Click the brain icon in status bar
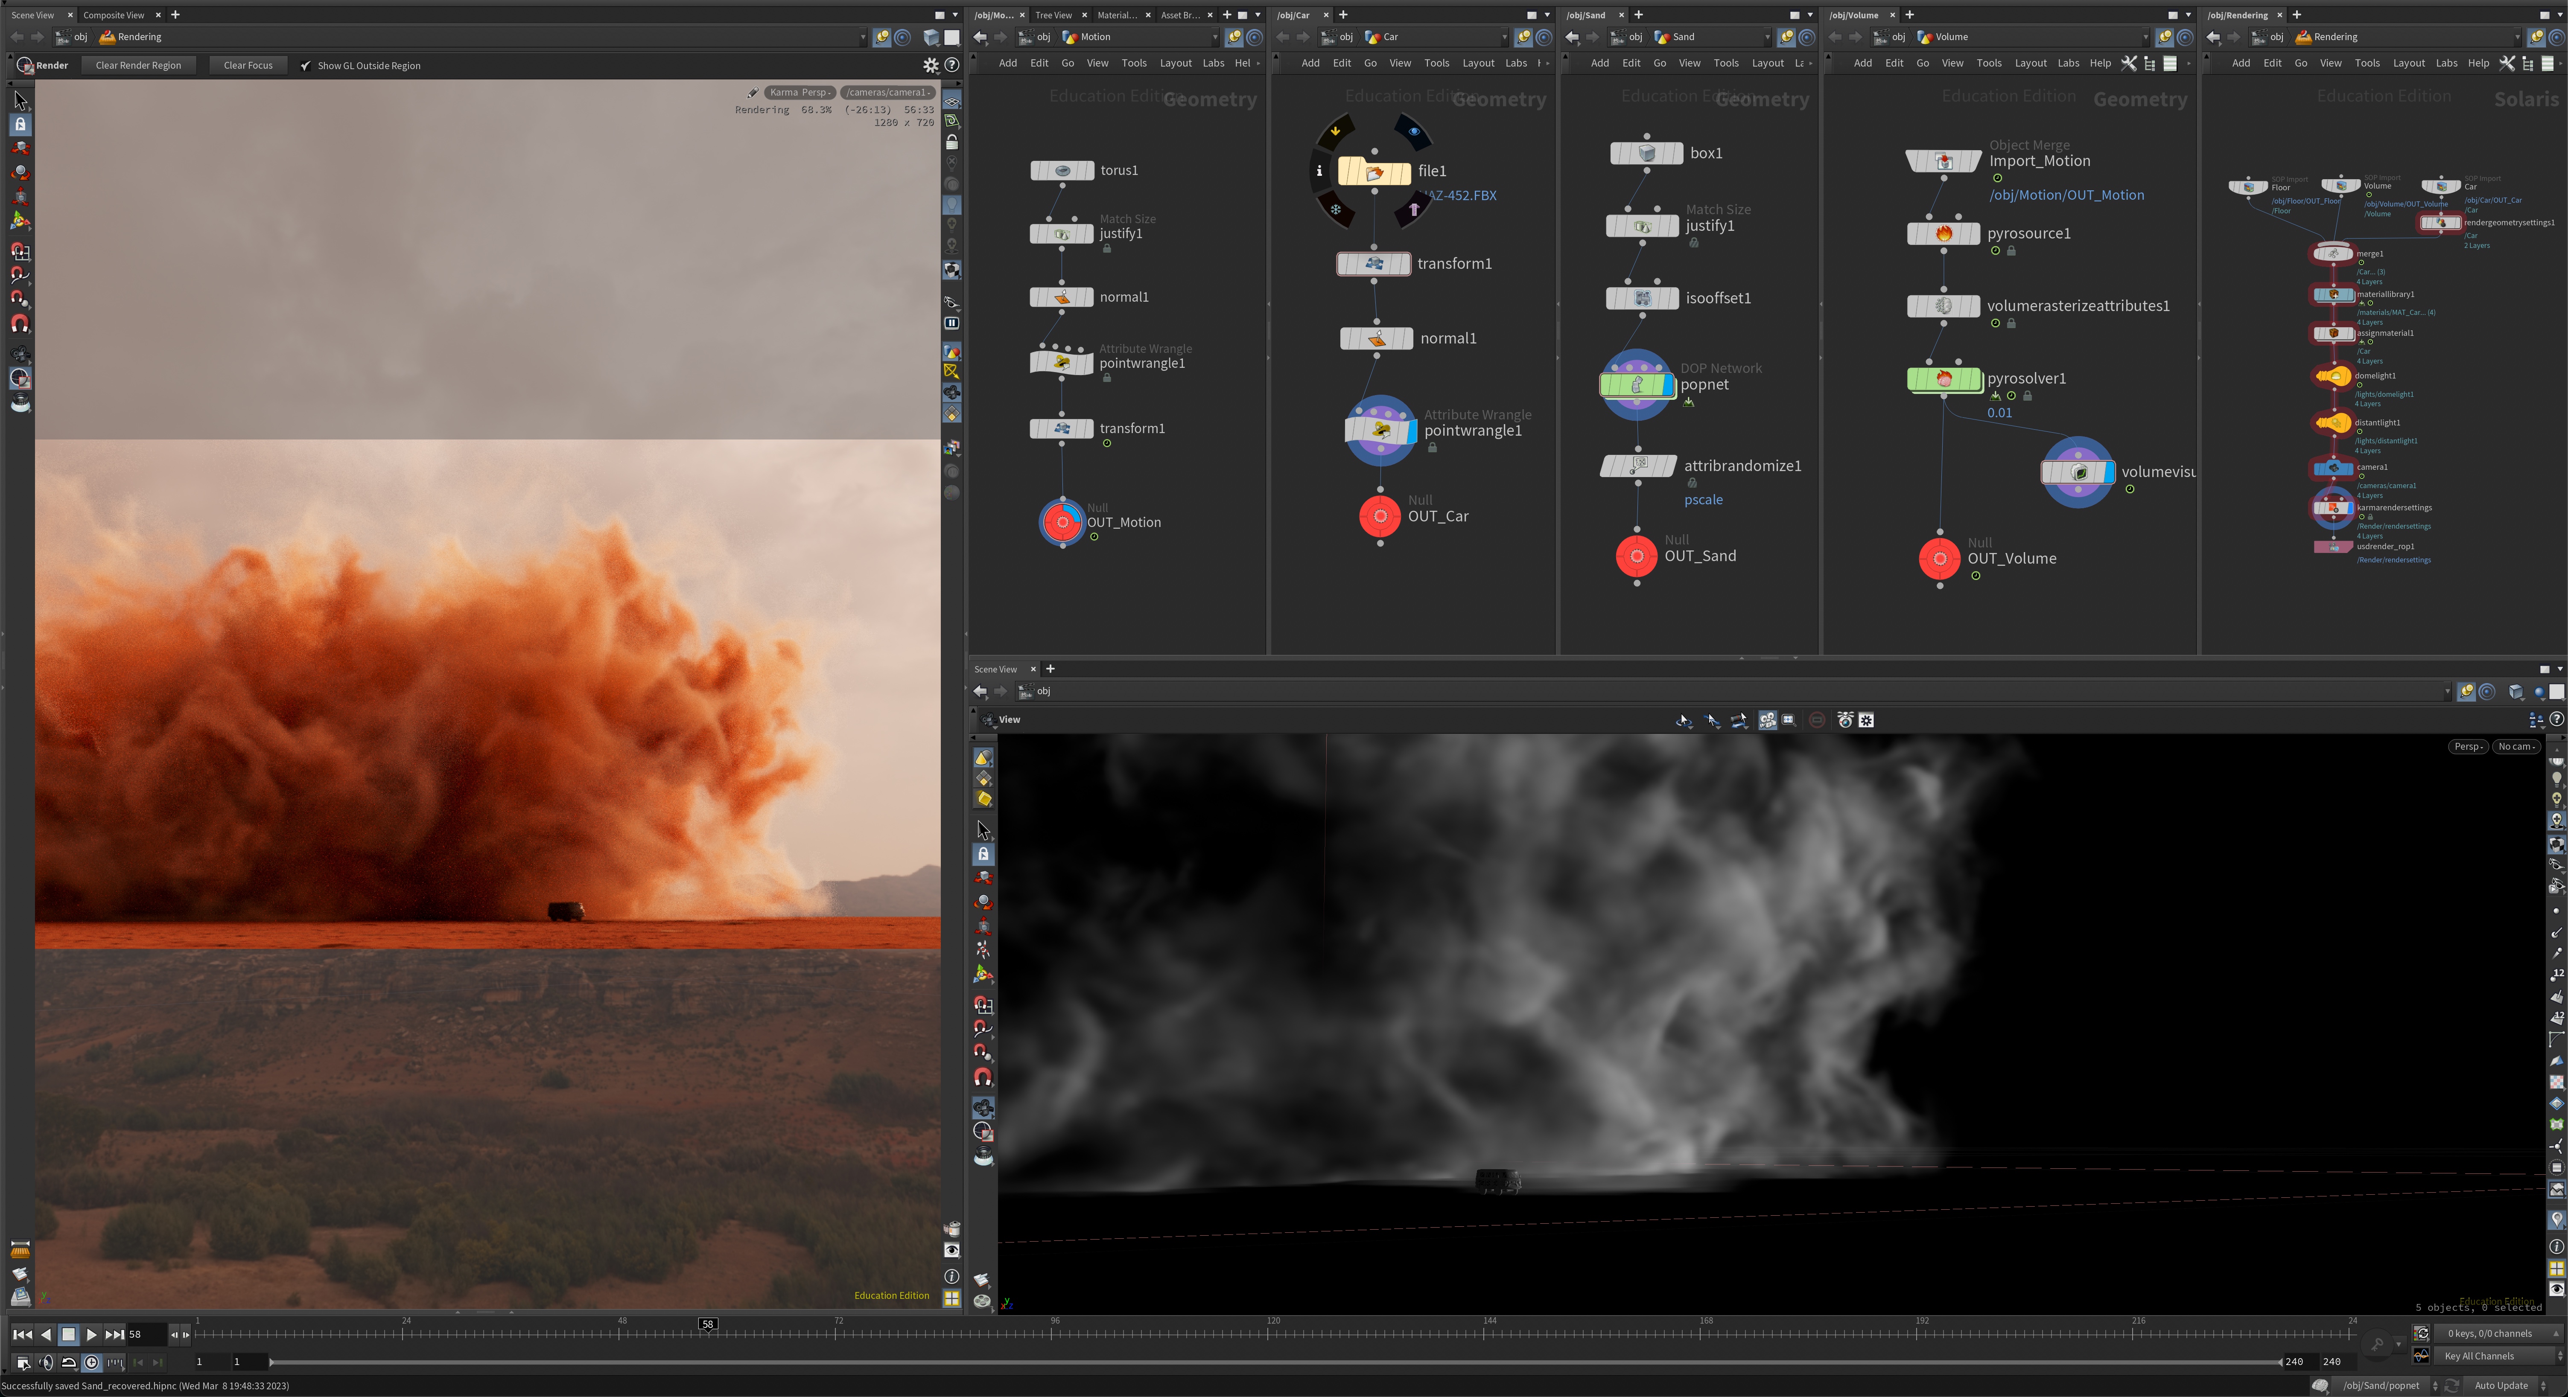The height and width of the screenshot is (1397, 2568). click(x=2321, y=1386)
